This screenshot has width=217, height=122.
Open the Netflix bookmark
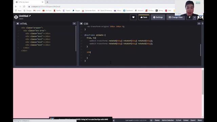pos(57,11)
